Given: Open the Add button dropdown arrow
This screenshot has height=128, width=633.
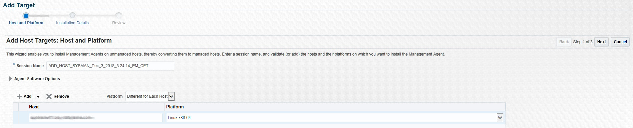Looking at the screenshot, I should pos(38,97).
